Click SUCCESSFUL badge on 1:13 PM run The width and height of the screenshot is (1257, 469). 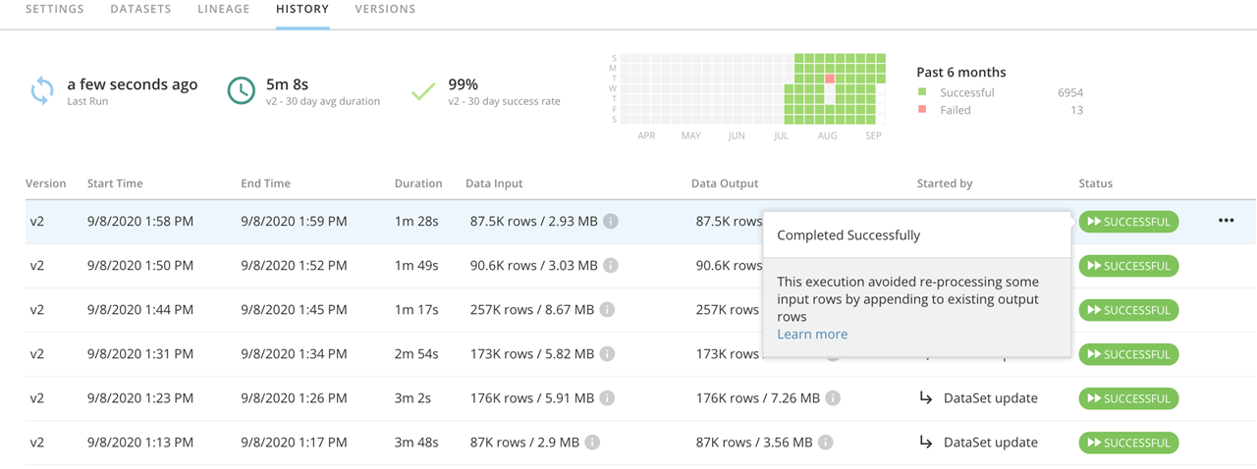tap(1128, 443)
